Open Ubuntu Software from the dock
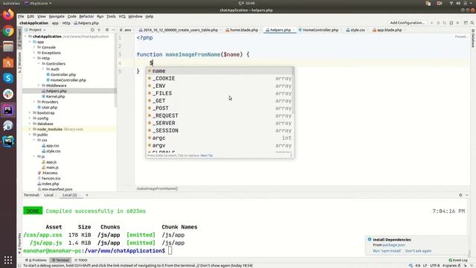Viewport: 476px width, 268px height. [8, 63]
